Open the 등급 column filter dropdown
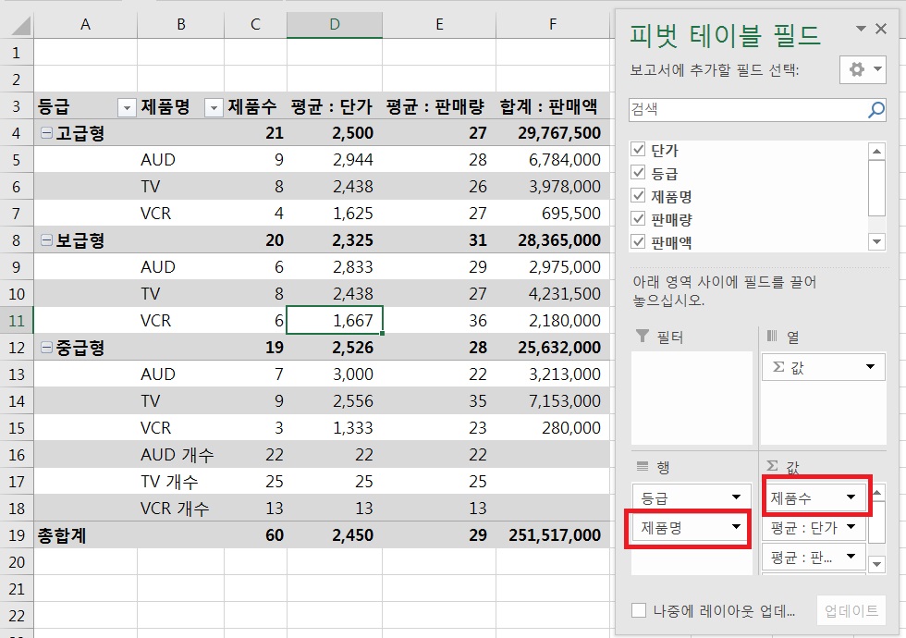The image size is (906, 638). coord(127,107)
